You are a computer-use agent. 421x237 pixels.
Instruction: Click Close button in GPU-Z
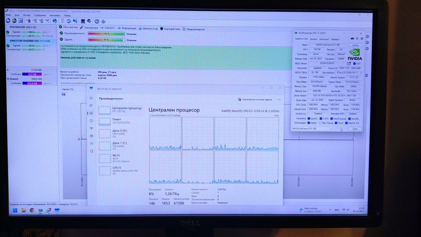point(354,129)
